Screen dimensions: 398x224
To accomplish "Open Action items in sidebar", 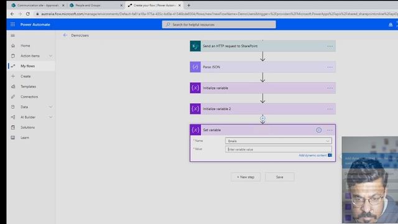I will [x=30, y=55].
